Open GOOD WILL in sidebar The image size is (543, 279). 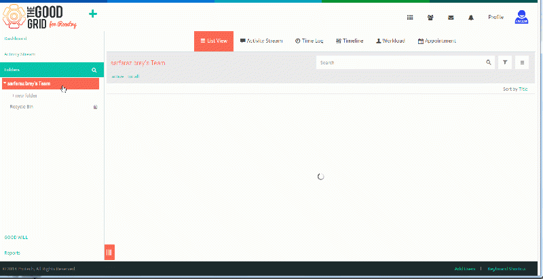[x=16, y=238]
